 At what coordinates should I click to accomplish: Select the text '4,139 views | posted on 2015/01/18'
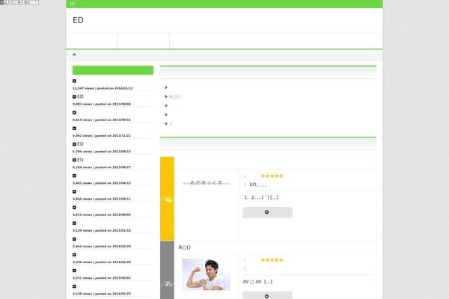102,231
